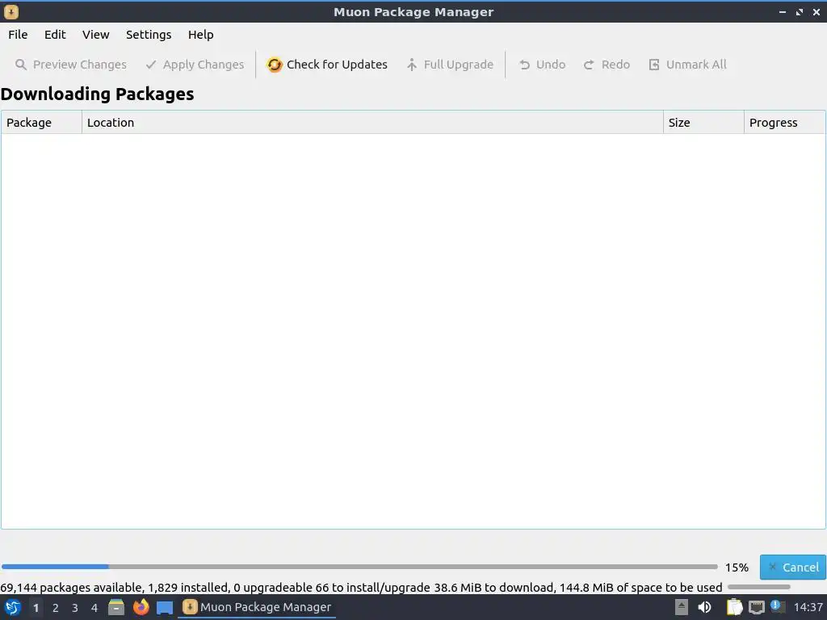Click the 'Downloading Packages' heading
Viewport: 827px width, 620px height.
click(98, 94)
